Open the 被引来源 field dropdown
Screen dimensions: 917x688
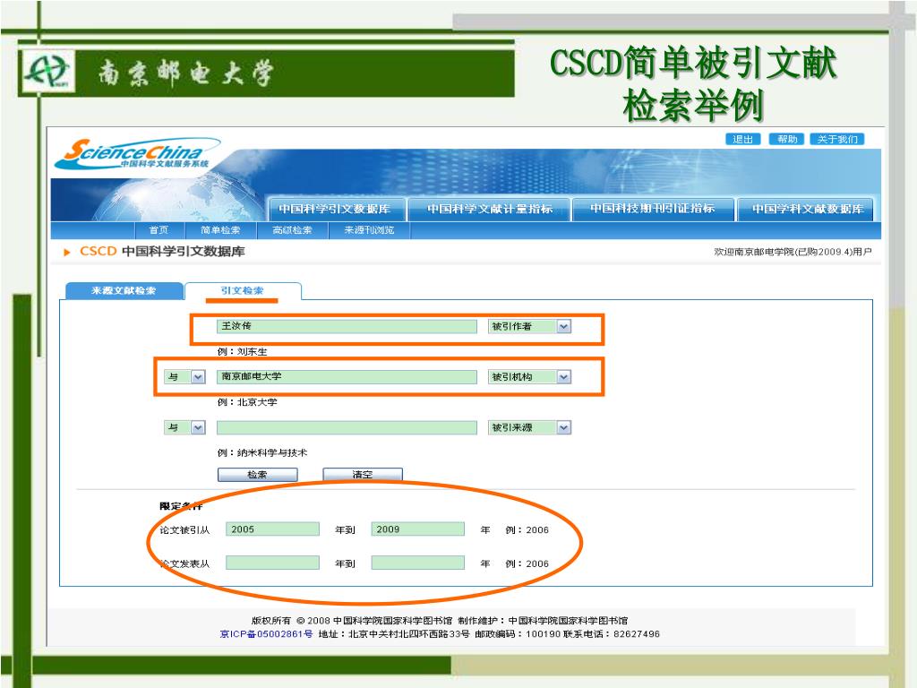coord(529,427)
